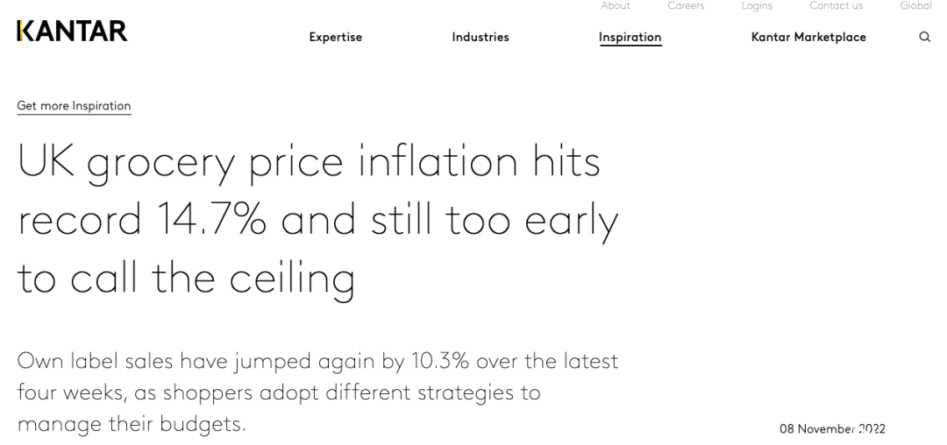Select the Inspiration navigation item

(x=630, y=38)
